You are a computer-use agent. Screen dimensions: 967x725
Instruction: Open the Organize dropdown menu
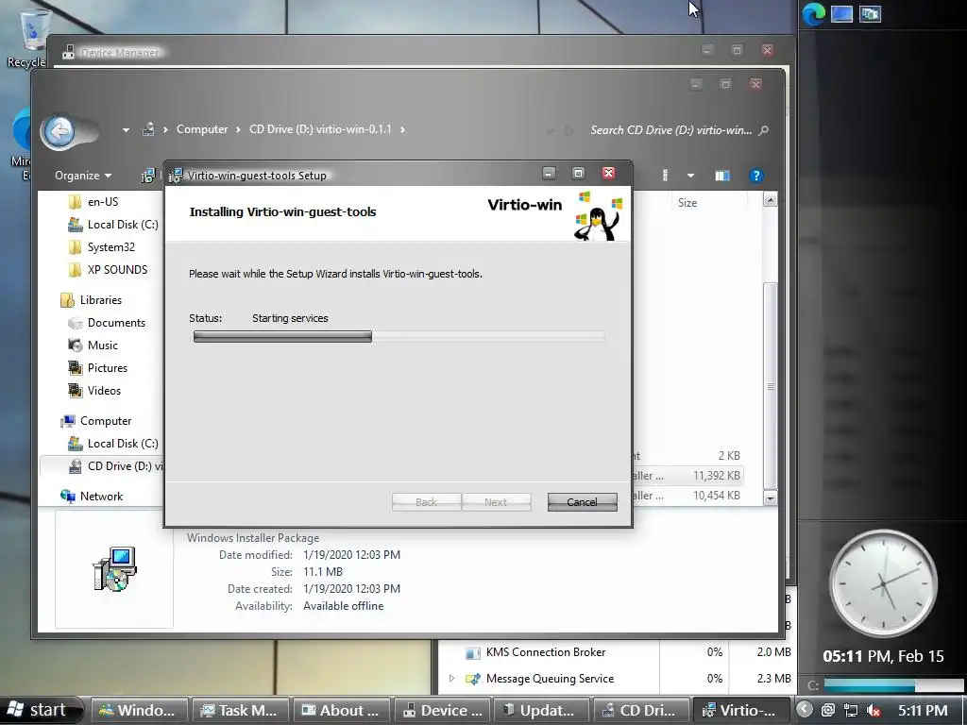click(83, 176)
